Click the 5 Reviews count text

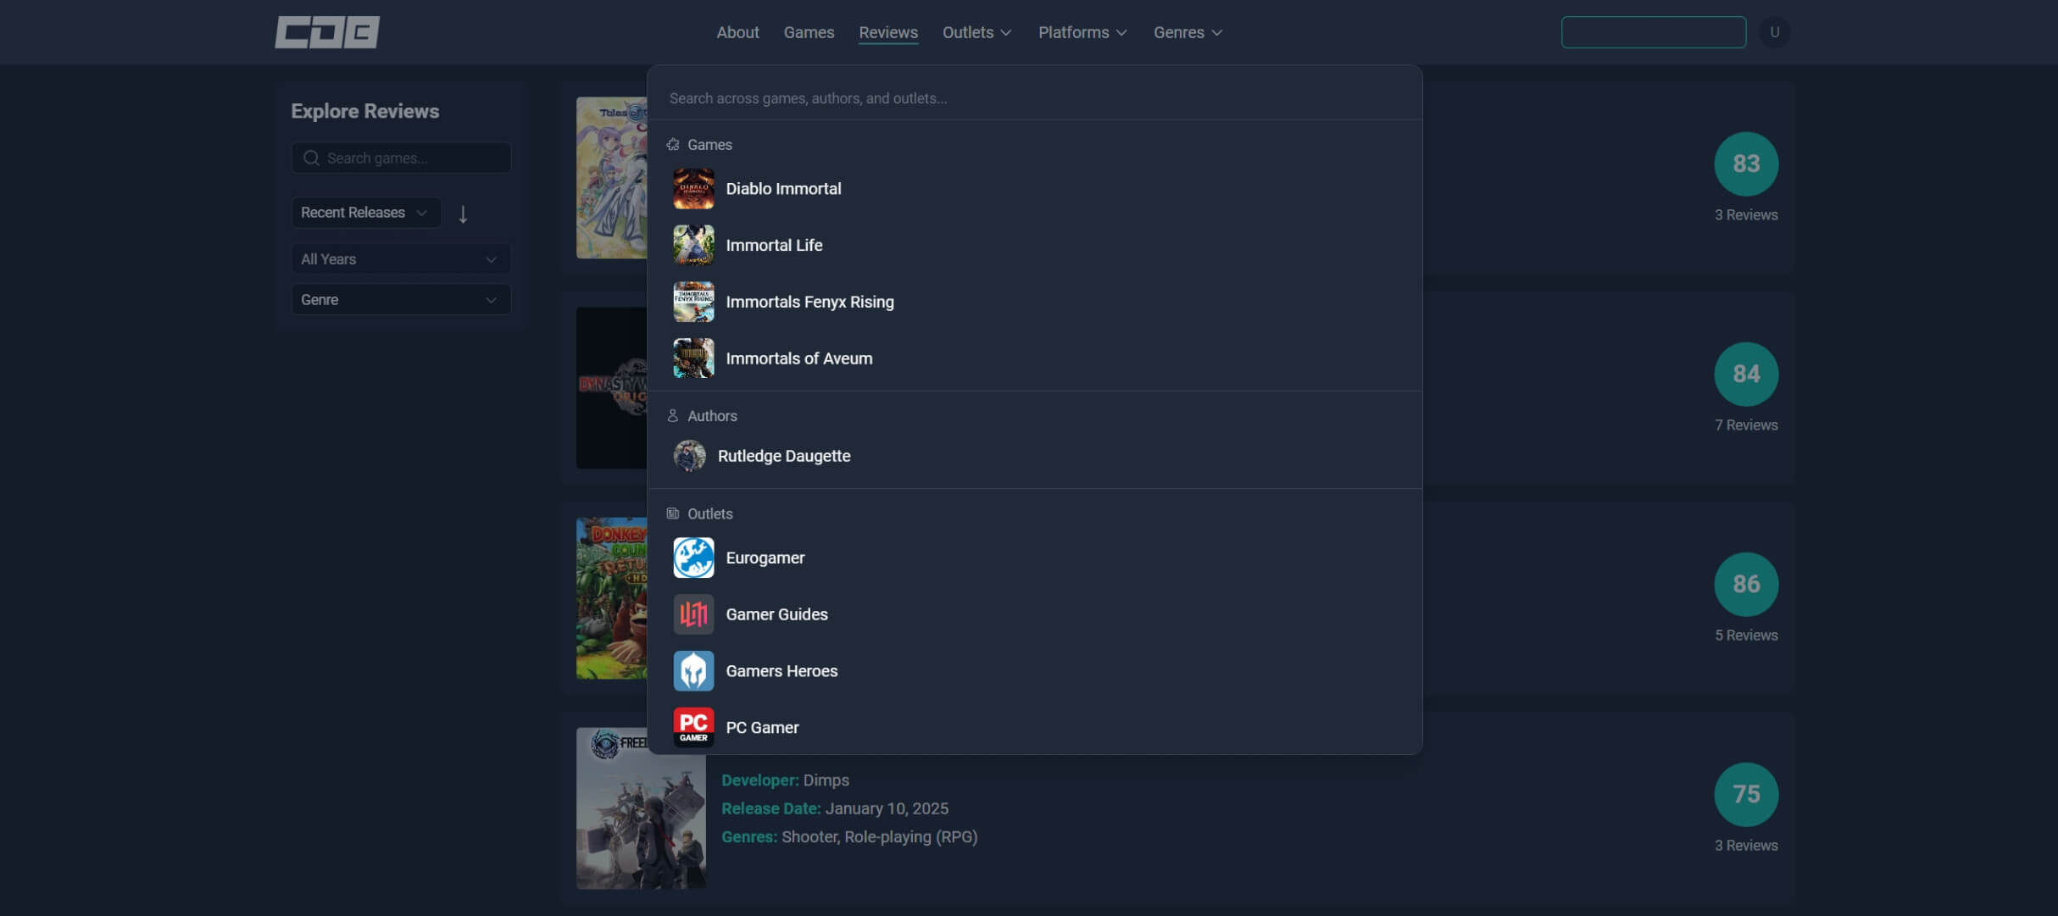point(1746,636)
